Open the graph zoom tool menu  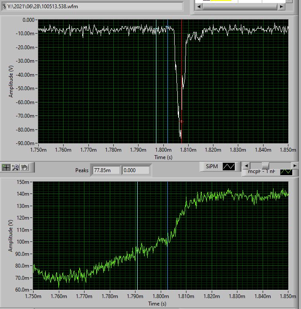coord(15,167)
